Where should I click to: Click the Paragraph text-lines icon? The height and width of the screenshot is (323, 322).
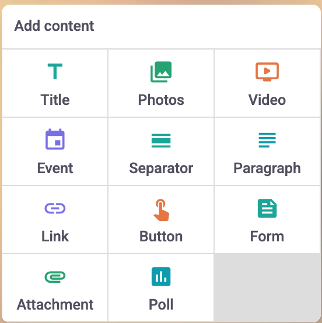tap(267, 140)
